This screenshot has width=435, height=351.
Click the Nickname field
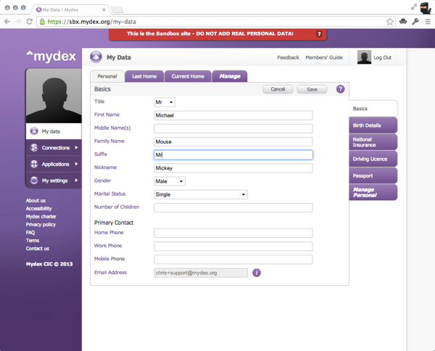pos(233,168)
